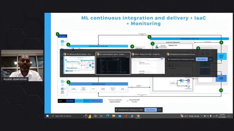The height and width of the screenshot is (131, 234).
Task: Open the notification center icon
Action: point(229,116)
